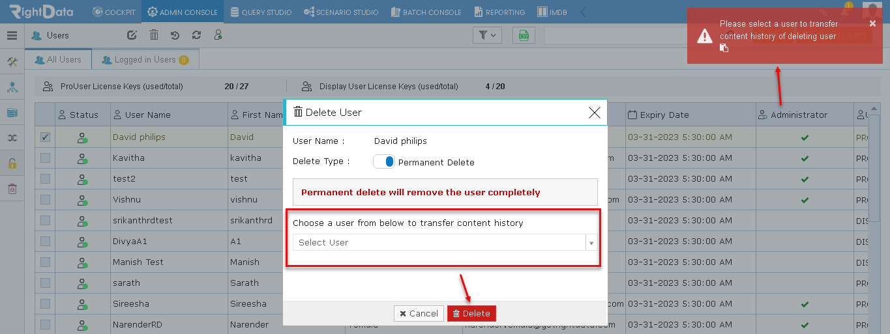Select the NarenderRD user name cell
Image resolution: width=890 pixels, height=334 pixels.
tap(170, 325)
